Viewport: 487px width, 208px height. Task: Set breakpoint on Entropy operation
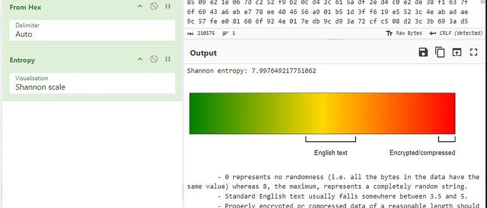168,59
